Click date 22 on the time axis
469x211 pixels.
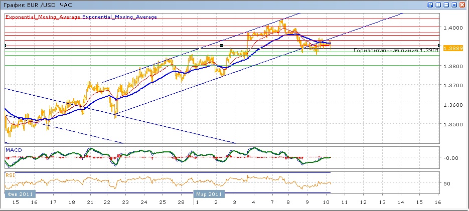[106, 202]
